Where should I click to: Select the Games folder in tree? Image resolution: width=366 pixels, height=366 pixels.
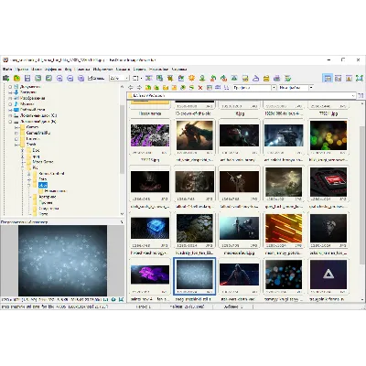pyautogui.click(x=32, y=127)
